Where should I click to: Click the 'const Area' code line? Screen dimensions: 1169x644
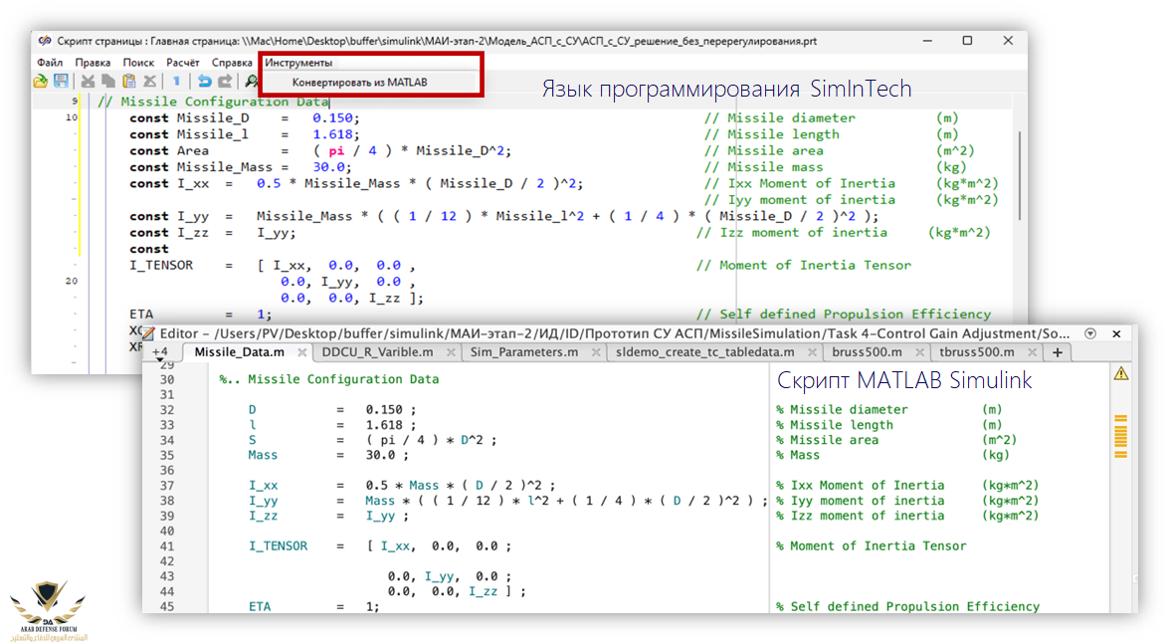[319, 150]
